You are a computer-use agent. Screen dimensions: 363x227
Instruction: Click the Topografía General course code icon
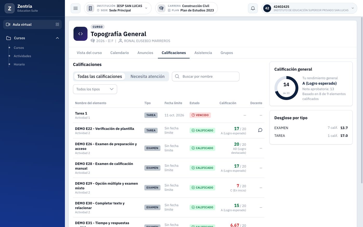pyautogui.click(x=80, y=34)
